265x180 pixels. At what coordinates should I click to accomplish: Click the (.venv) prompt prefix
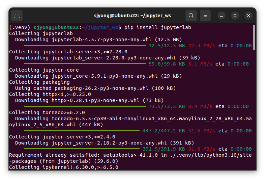(20, 27)
